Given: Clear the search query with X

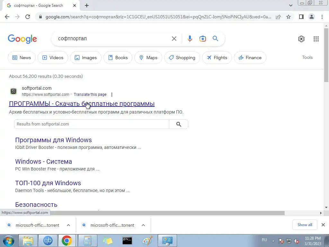Looking at the screenshot, I should [x=174, y=39].
